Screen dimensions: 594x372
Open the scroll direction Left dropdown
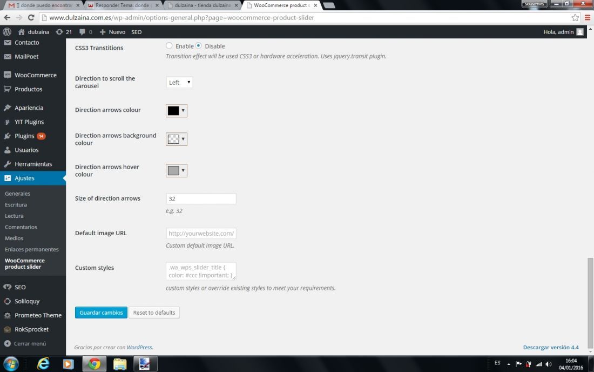179,82
